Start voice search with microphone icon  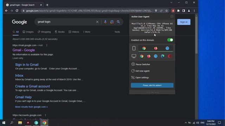(105, 22)
